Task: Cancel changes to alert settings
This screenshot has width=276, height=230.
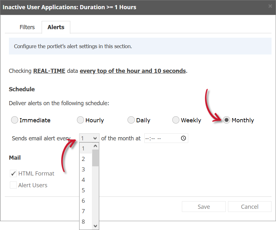Action: coord(250,206)
